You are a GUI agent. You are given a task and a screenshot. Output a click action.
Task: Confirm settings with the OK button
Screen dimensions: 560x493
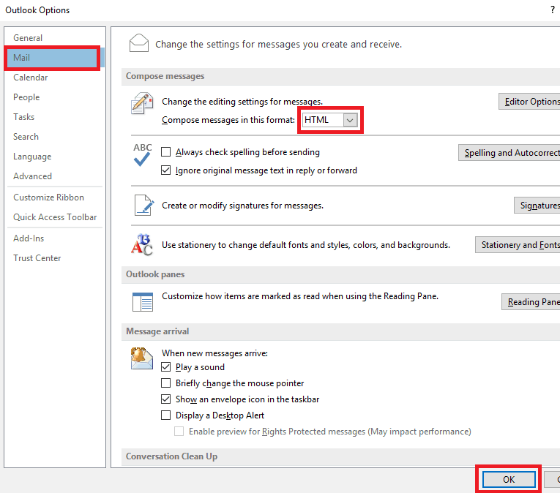[509, 479]
